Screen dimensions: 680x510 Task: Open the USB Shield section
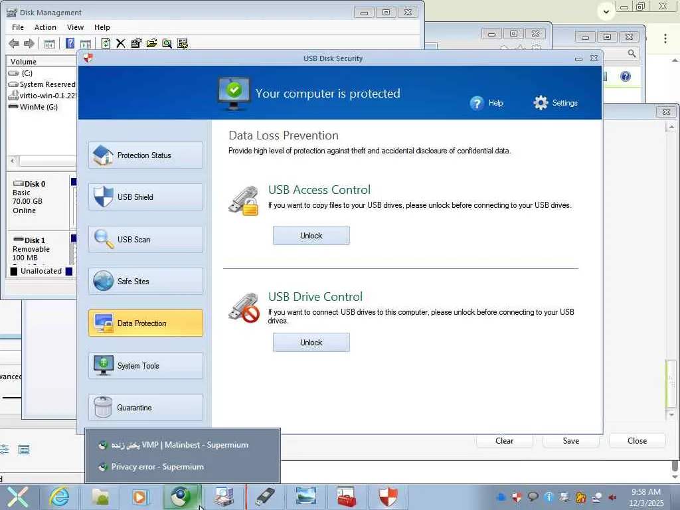coord(145,197)
